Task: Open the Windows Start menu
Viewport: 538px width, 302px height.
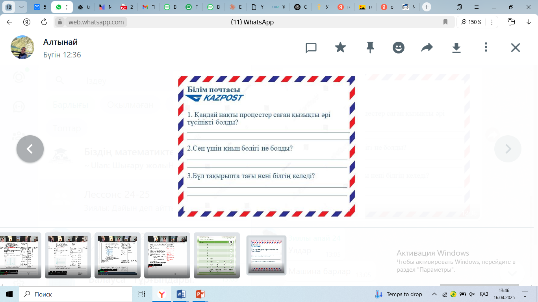Action: click(9, 294)
